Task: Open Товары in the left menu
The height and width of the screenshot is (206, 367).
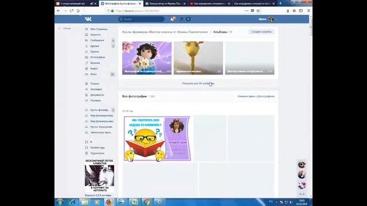Action: [95, 84]
